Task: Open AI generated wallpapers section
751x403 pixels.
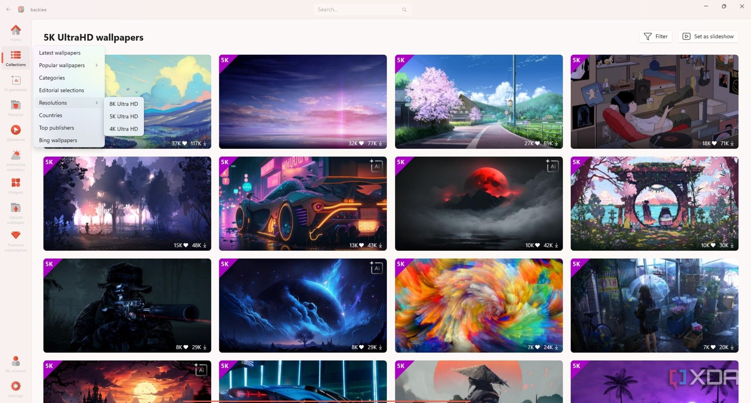Action: (16, 83)
